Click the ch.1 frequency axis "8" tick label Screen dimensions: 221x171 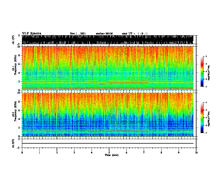pos(20,55)
